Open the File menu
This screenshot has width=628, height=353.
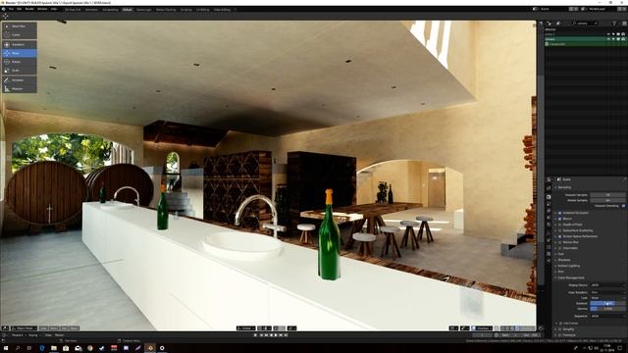coord(11,9)
